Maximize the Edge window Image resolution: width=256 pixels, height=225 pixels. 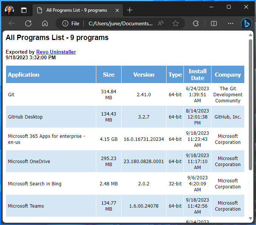tap(229, 7)
